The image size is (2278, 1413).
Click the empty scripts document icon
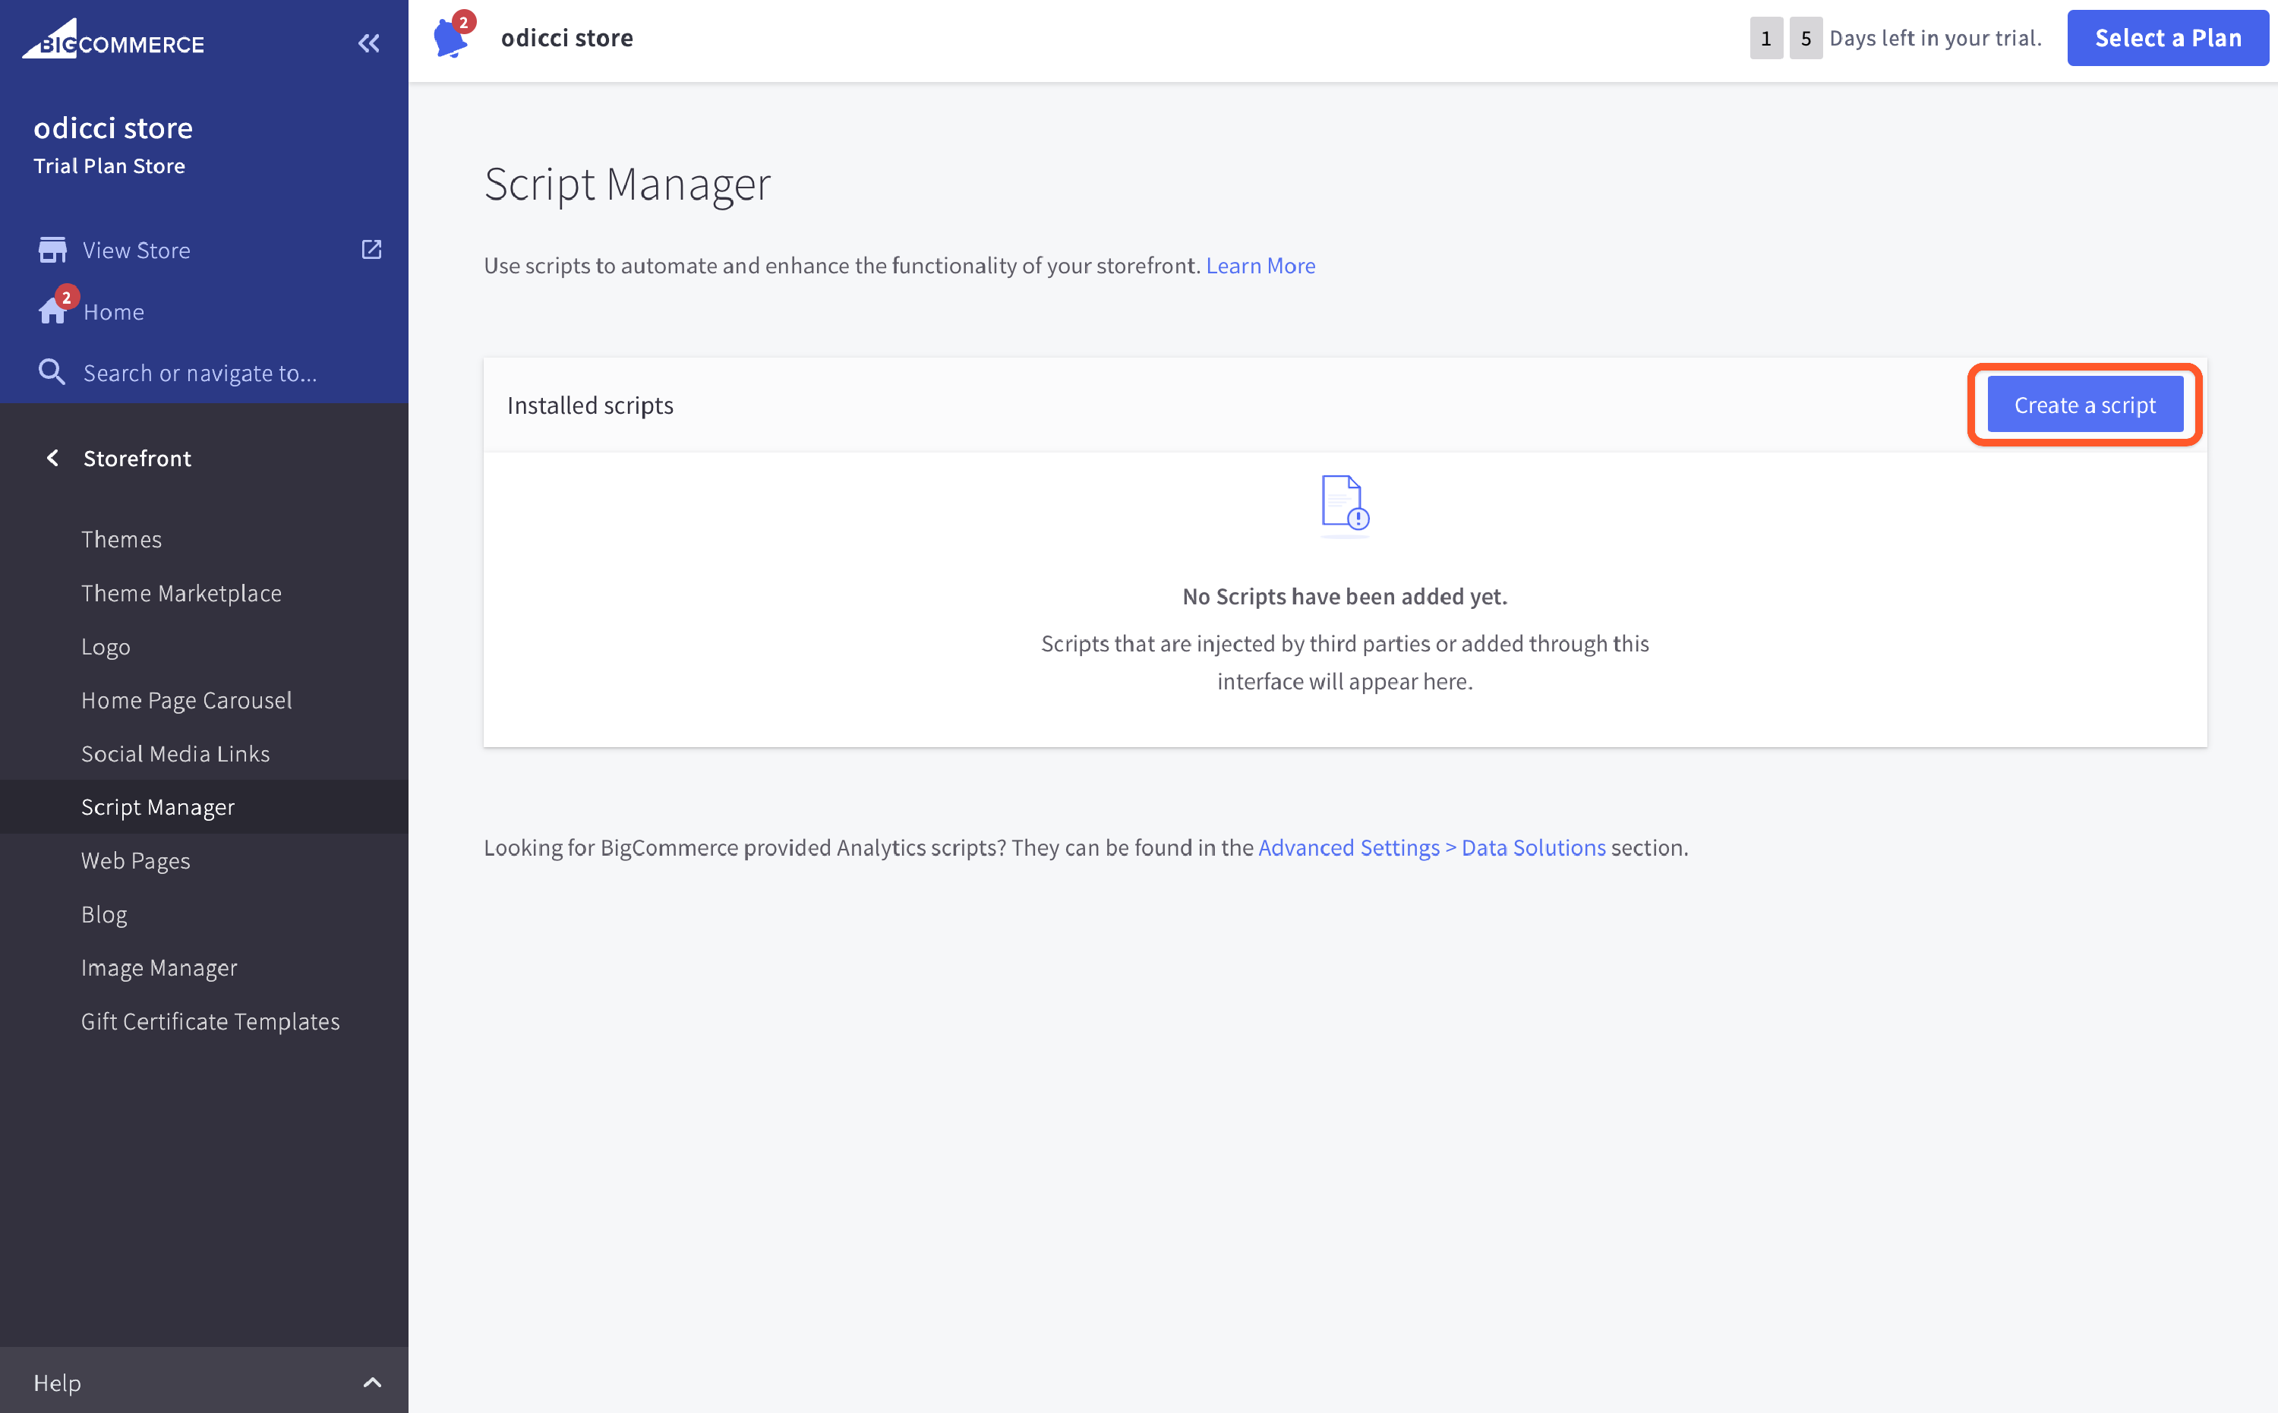[x=1345, y=503]
